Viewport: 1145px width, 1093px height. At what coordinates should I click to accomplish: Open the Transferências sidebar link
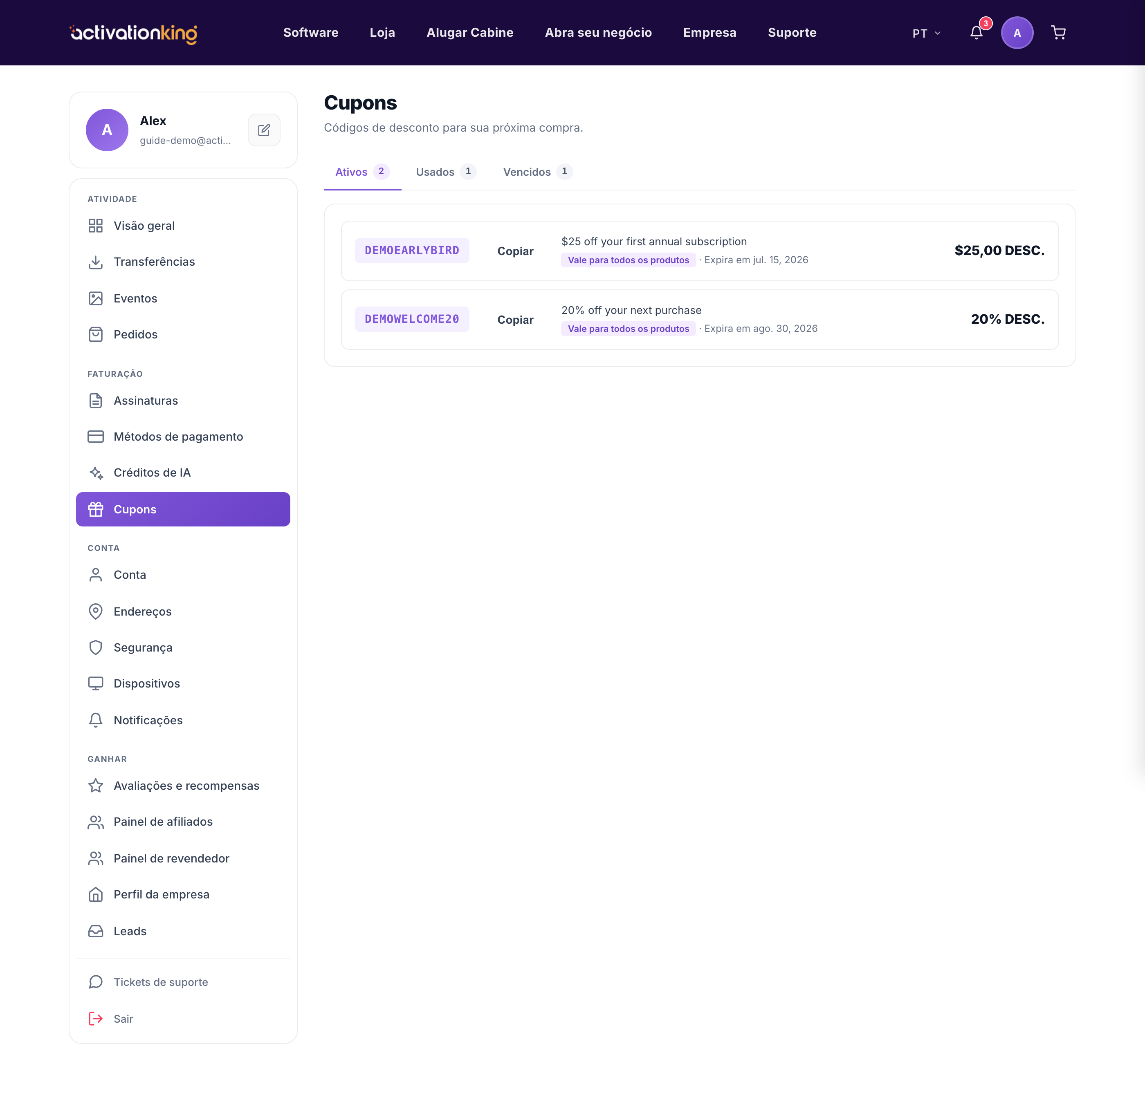tap(183, 262)
